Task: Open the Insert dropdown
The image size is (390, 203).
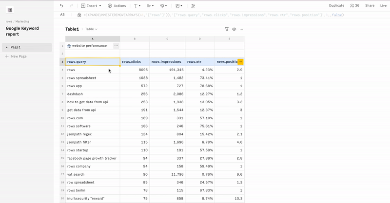Action: (91, 6)
